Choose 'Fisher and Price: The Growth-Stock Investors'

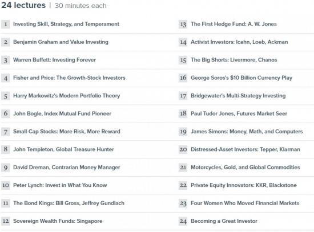pyautogui.click(x=69, y=78)
